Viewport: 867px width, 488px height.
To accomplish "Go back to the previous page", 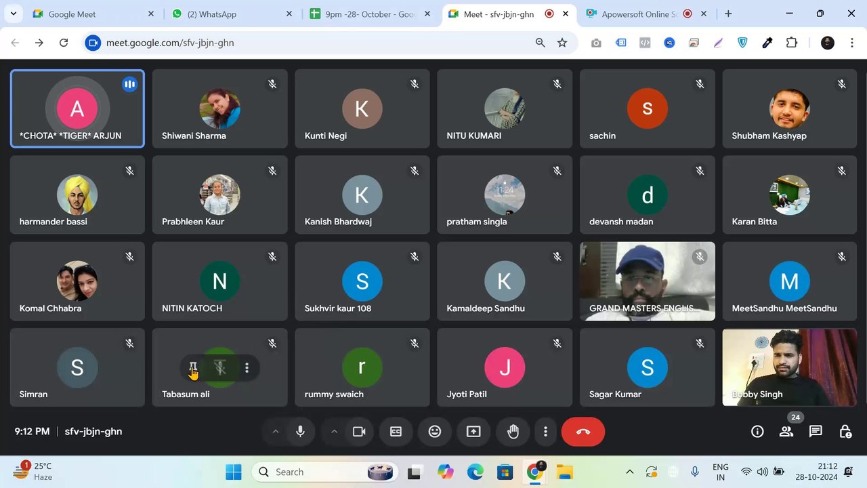I will (15, 43).
